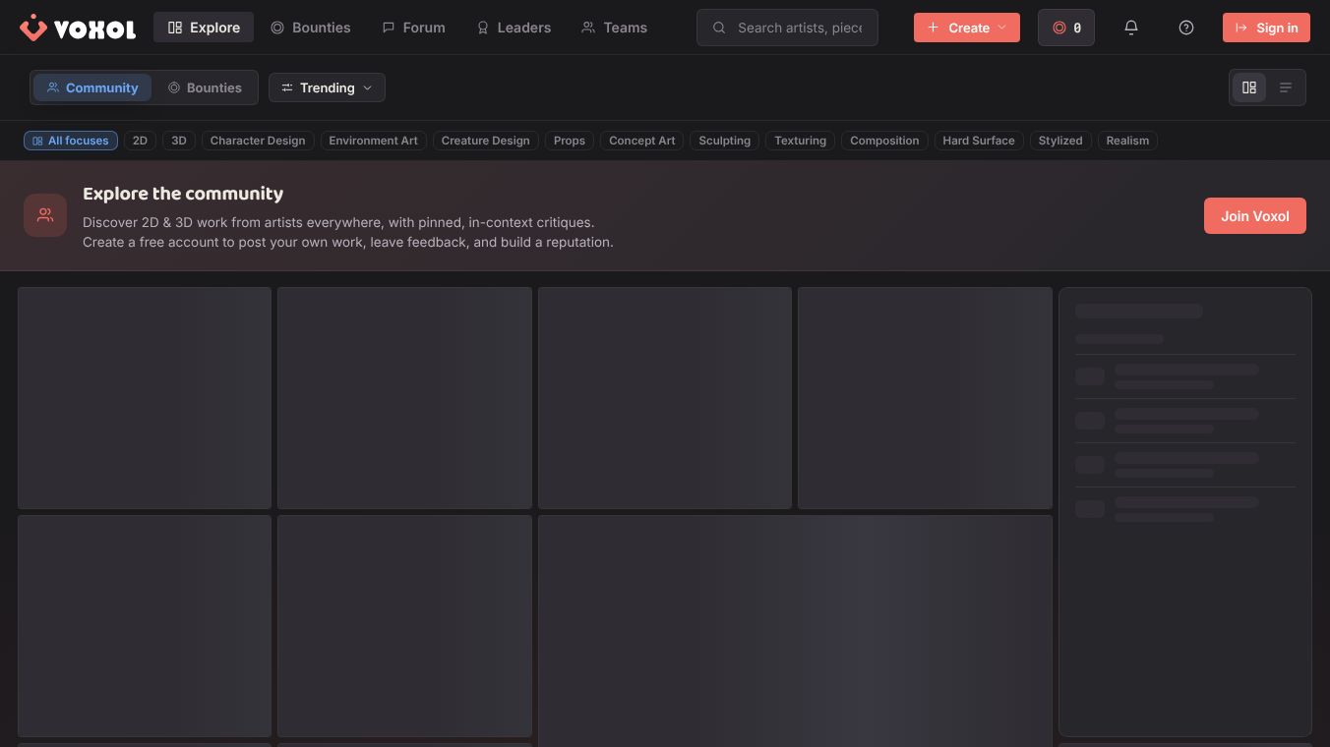This screenshot has height=747, width=1330.
Task: Open the Create dropdown
Action: 967,28
